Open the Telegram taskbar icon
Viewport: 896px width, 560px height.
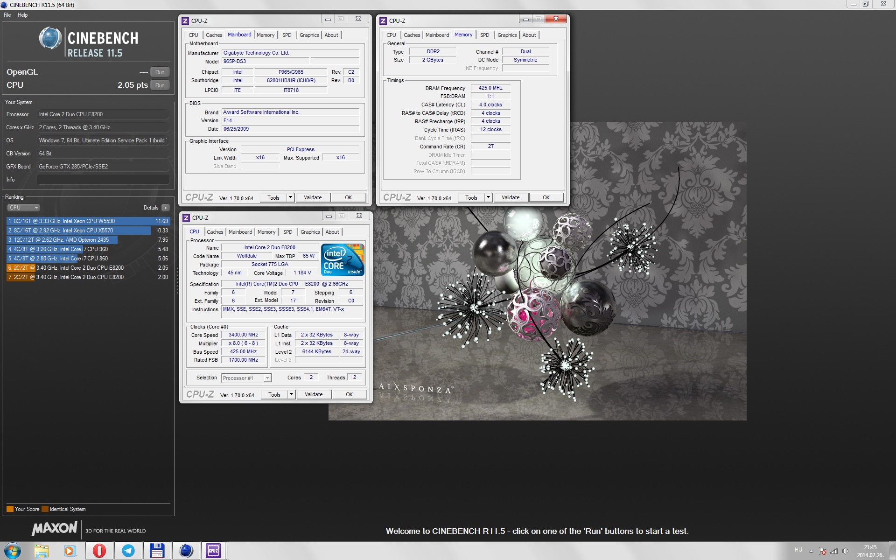[128, 551]
